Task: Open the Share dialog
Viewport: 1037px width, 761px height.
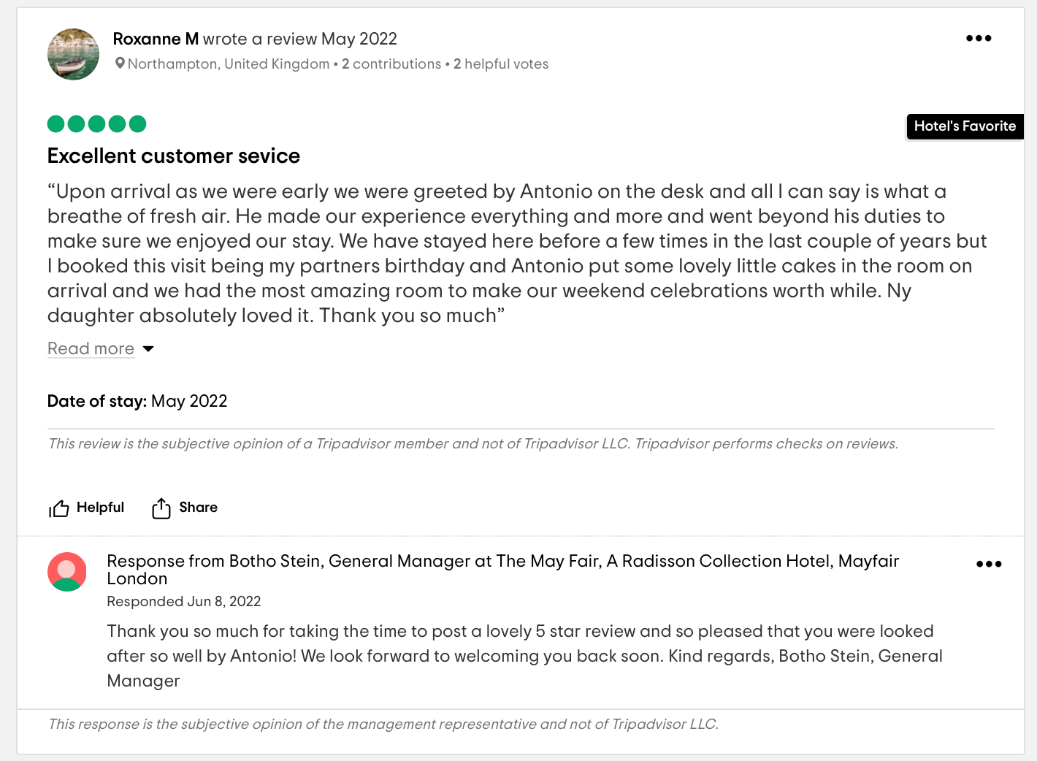Action: point(184,507)
